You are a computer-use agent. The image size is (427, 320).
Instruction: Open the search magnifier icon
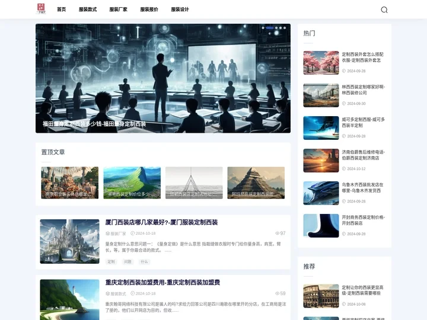[x=384, y=10]
